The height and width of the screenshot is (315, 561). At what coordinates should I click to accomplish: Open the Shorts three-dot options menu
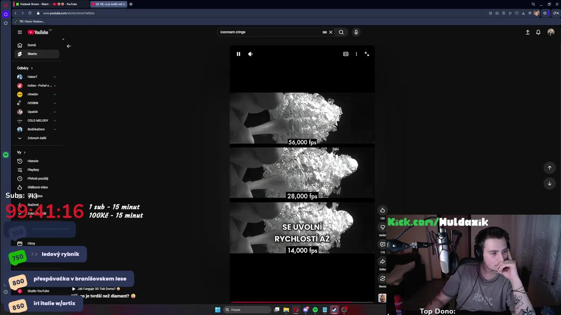(356, 54)
